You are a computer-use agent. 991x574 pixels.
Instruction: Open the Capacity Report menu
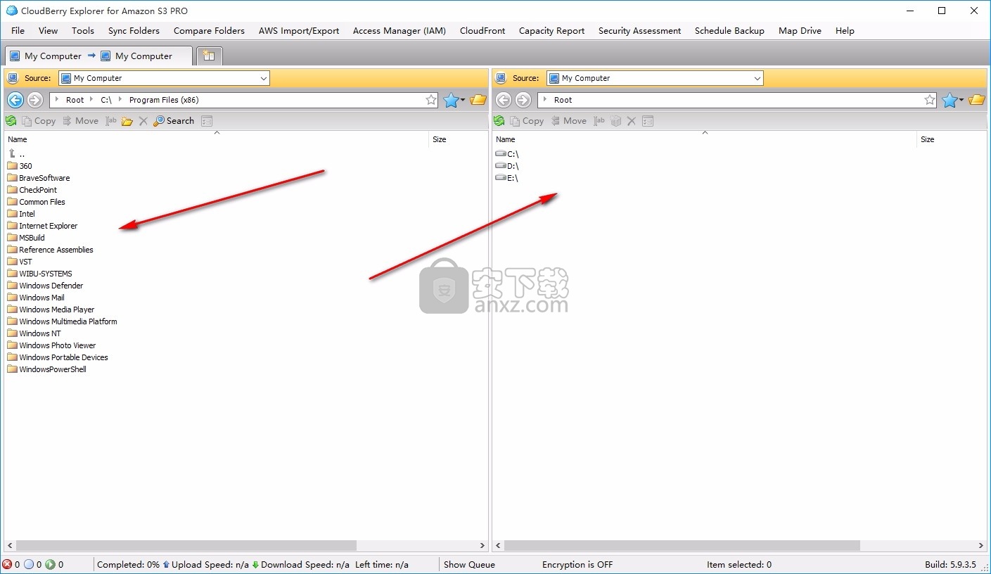pyautogui.click(x=551, y=30)
